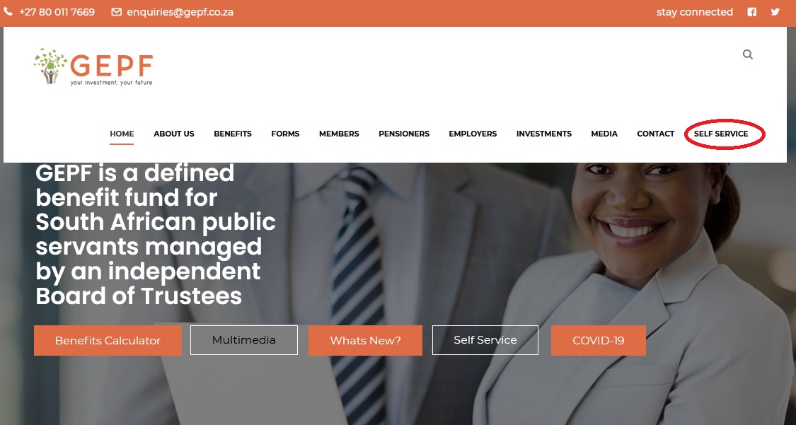Click the Whats New? button
Image resolution: width=796 pixels, height=425 pixels.
click(x=366, y=340)
